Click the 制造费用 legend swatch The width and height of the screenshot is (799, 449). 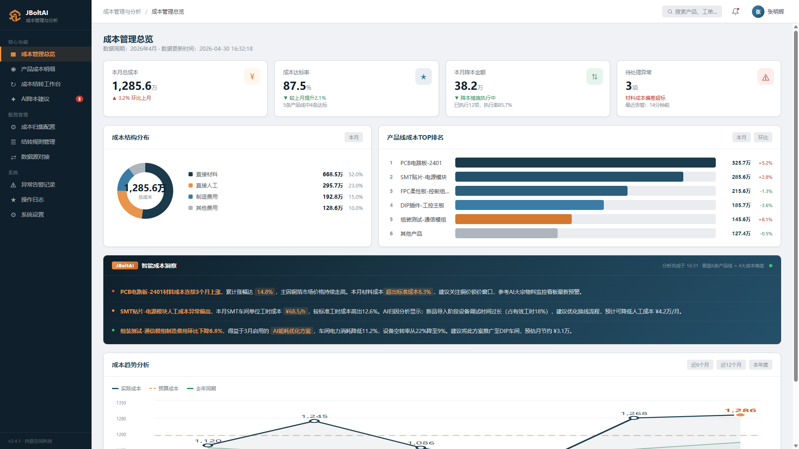click(x=191, y=197)
